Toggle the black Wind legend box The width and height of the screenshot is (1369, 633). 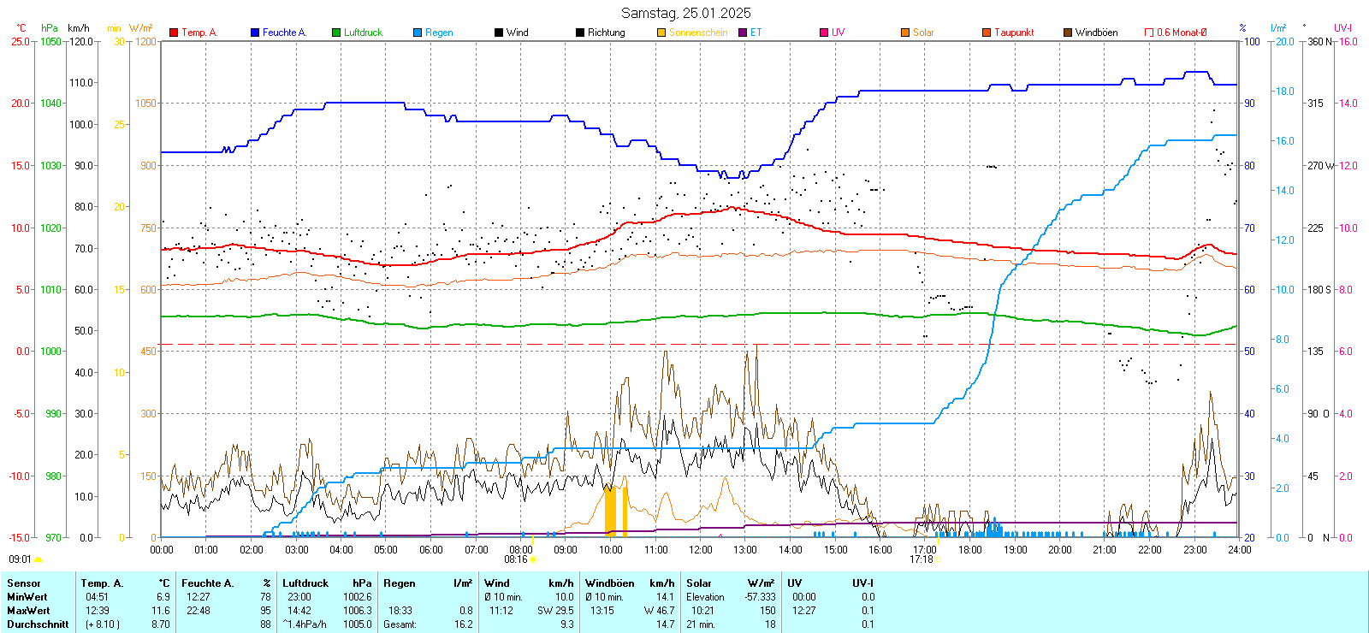pos(499,33)
